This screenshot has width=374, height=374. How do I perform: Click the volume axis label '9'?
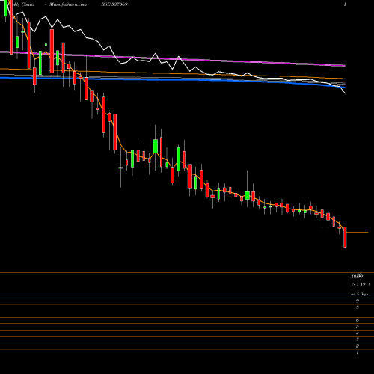(x=358, y=301)
